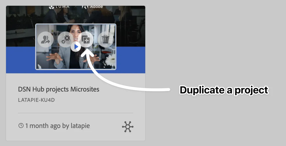Open the DSN Hub projects Microsites title
286x146 pixels.
[59, 89]
